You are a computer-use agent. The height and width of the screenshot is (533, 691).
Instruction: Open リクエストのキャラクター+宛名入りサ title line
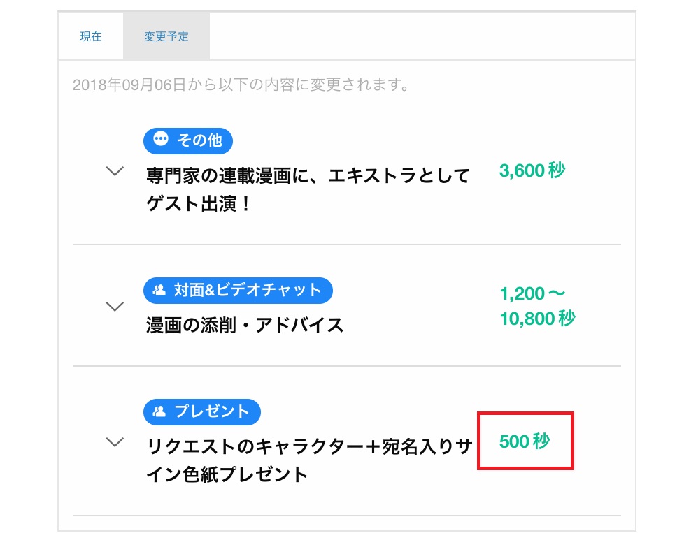(x=309, y=446)
